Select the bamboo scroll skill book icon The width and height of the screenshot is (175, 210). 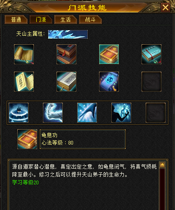tap(24, 54)
